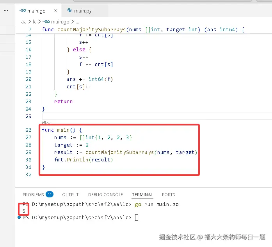Click the 11 problems count badge
The width and height of the screenshot is (272, 247).
tap(50, 194)
